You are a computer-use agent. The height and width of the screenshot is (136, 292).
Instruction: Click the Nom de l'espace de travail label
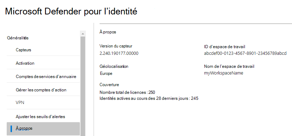(229, 66)
